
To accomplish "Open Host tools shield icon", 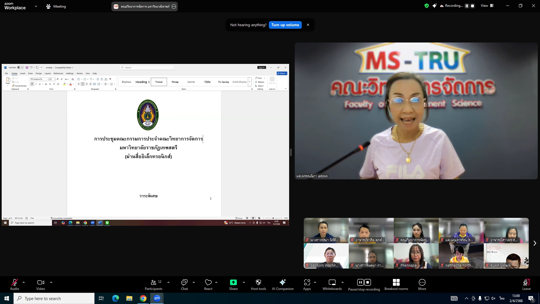I will point(258,285).
